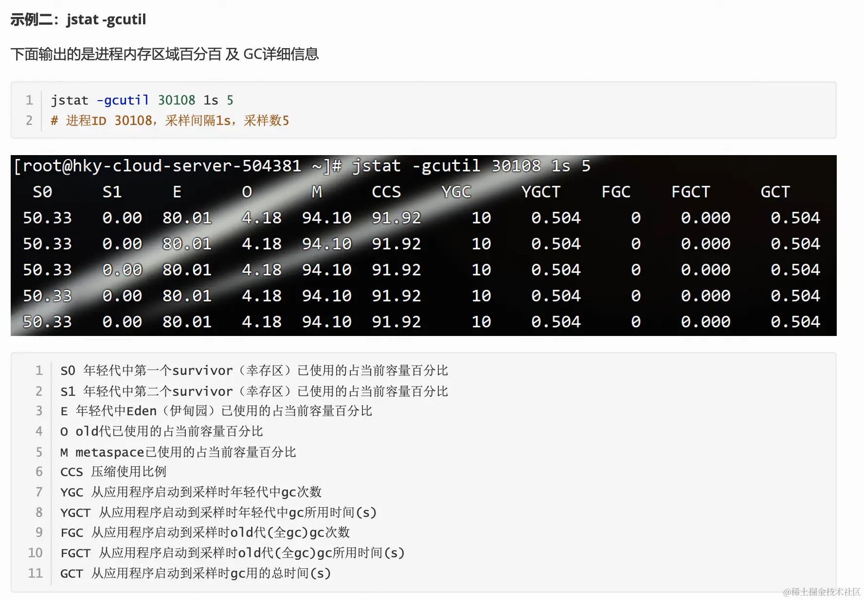Click the line 'S1 年轻代中第二个survivor' description

254,391
